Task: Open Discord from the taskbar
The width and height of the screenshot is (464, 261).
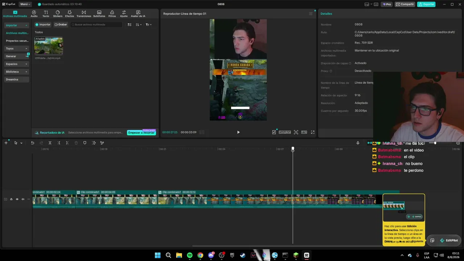Action: point(211,255)
